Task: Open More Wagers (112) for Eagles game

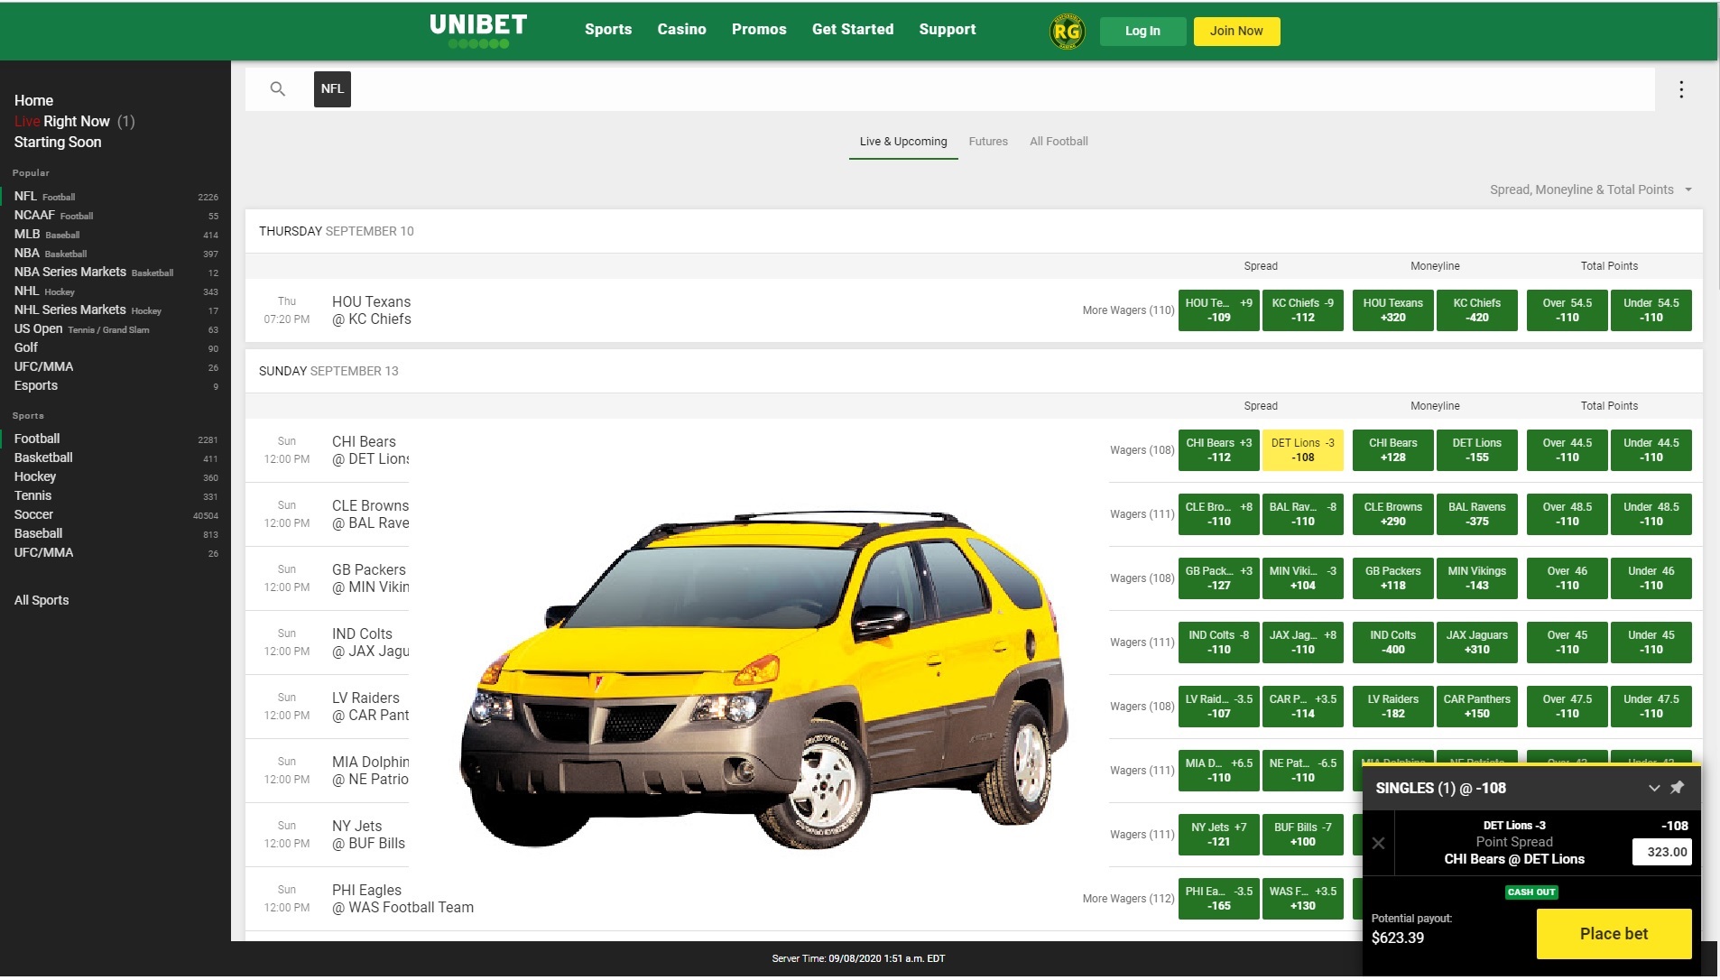Action: 1128,899
